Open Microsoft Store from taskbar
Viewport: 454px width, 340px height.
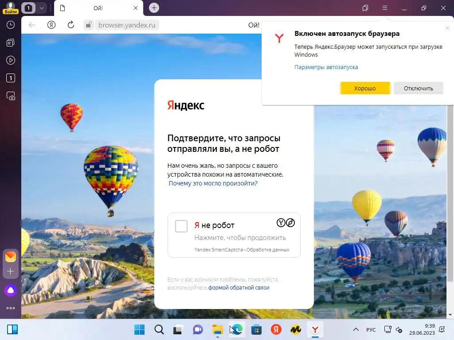click(x=256, y=329)
